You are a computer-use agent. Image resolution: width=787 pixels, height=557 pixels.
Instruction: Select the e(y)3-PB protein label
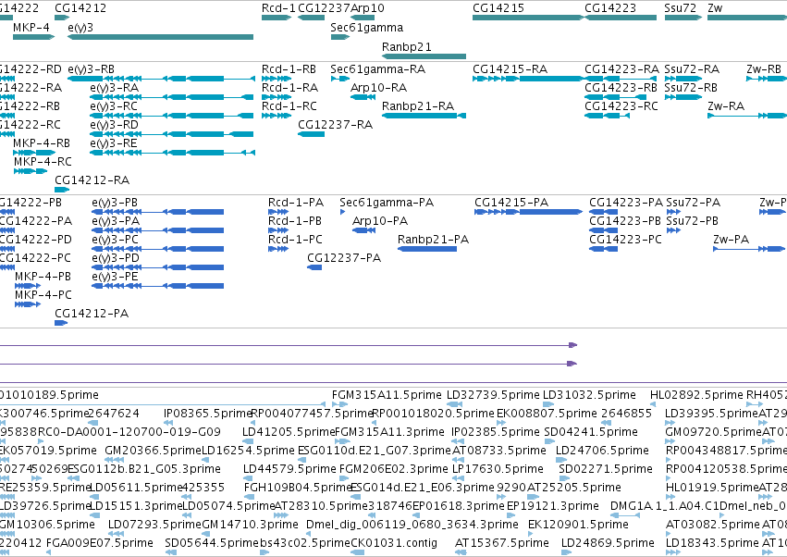115,203
